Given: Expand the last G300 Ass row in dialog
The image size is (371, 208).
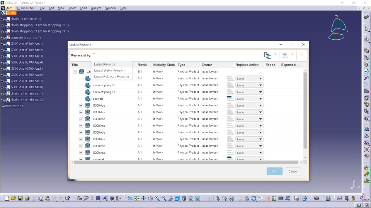Looking at the screenshot, I should pos(81,153).
